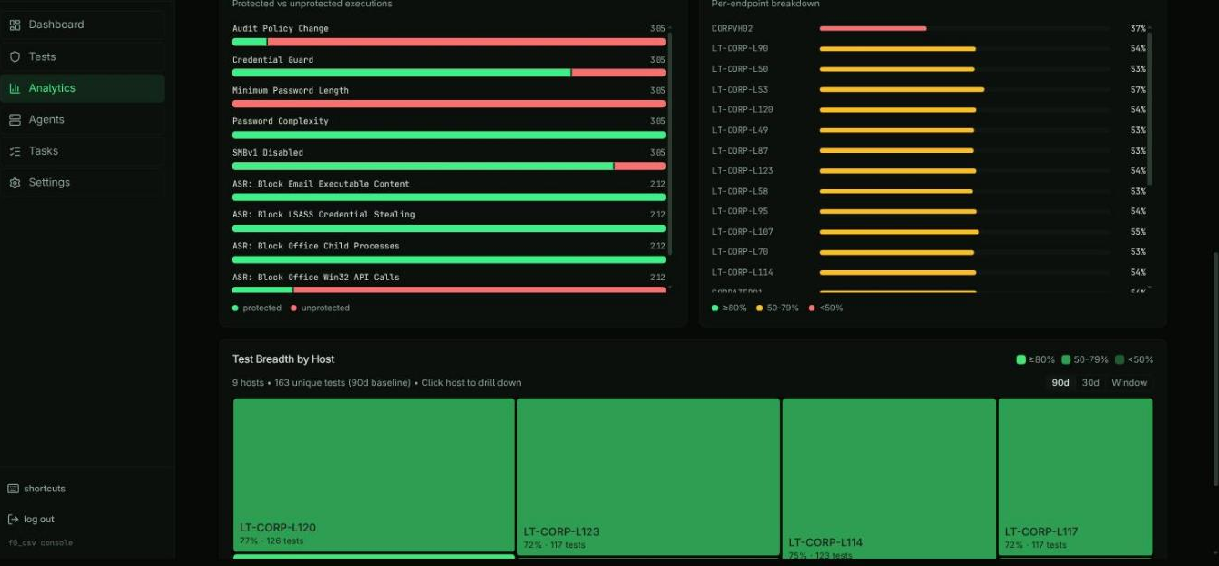
Task: Click the Credential Guard execution bar
Action: [x=449, y=73]
